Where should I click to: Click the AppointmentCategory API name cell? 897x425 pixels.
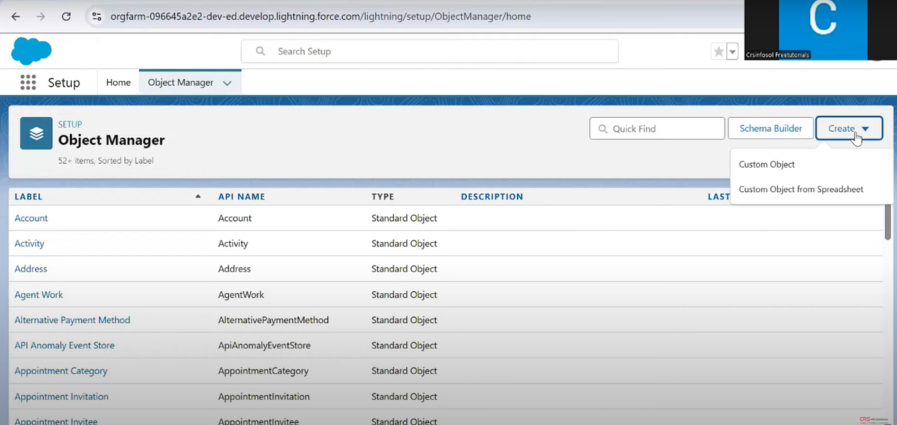[263, 371]
